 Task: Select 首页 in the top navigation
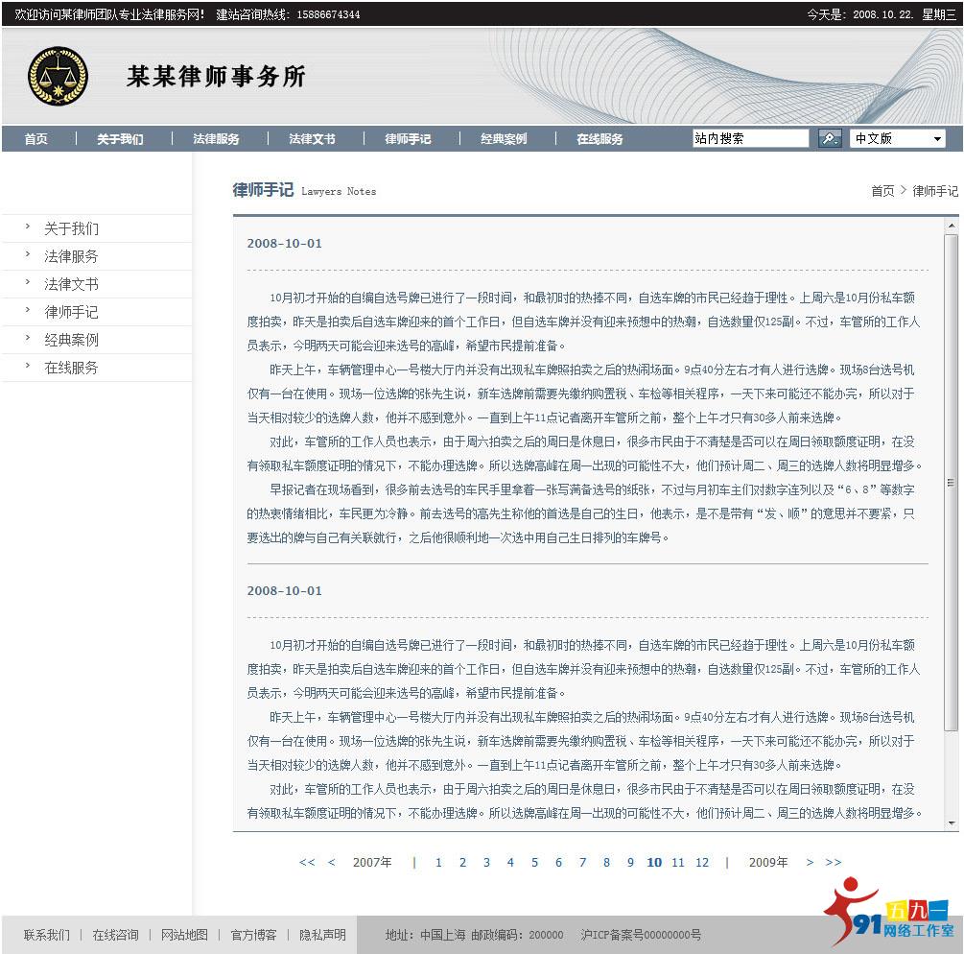[35, 137]
